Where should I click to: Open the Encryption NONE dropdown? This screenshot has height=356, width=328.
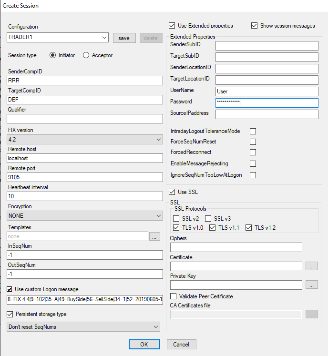coord(85,216)
